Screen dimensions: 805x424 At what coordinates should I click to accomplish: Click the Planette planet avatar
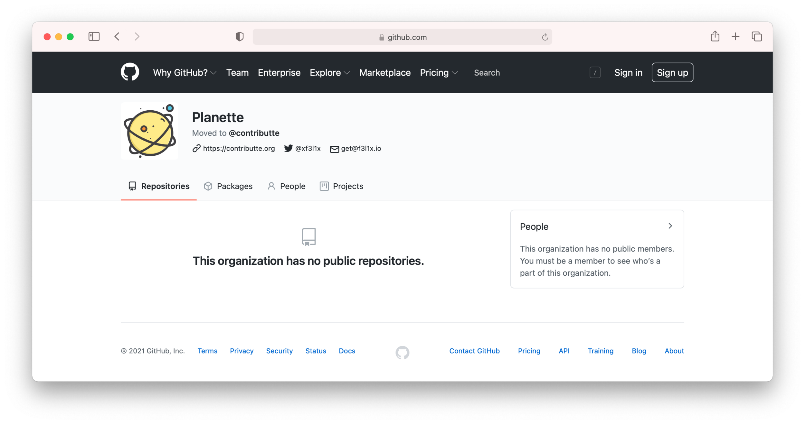[149, 131]
